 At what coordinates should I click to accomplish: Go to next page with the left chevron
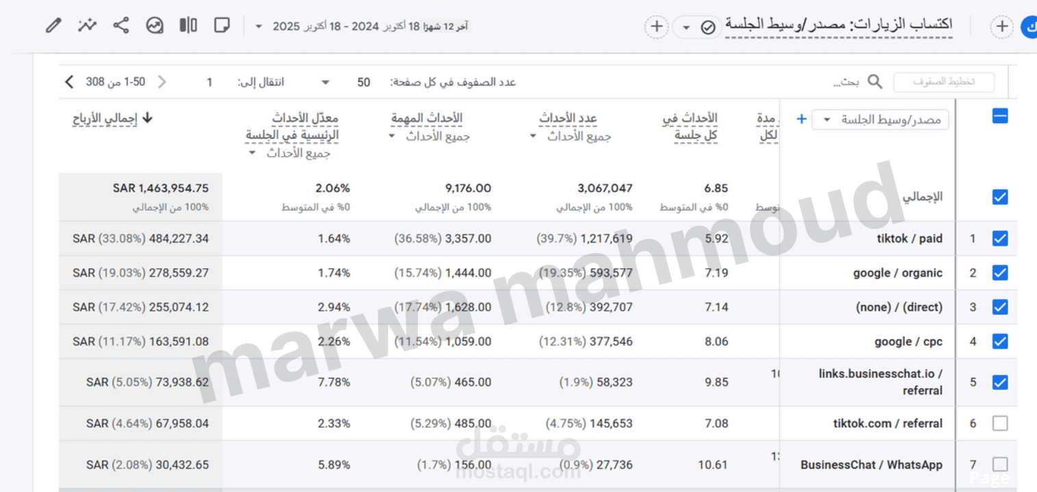pyautogui.click(x=68, y=81)
